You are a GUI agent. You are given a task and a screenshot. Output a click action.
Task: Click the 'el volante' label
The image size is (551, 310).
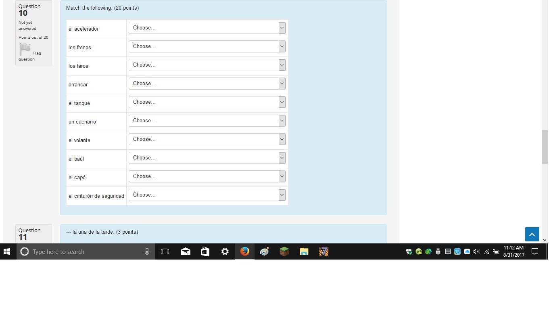(x=79, y=140)
